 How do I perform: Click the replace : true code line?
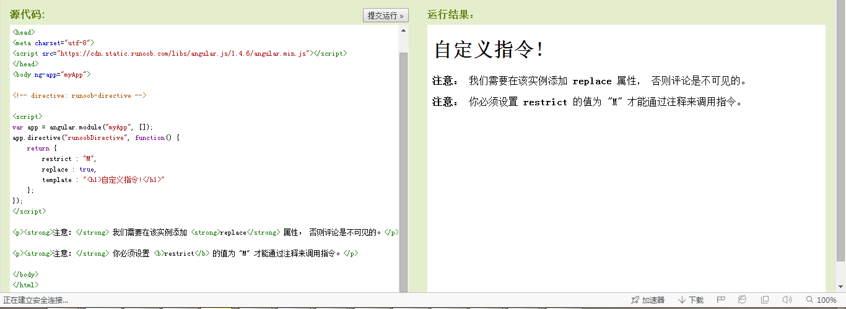coord(69,169)
